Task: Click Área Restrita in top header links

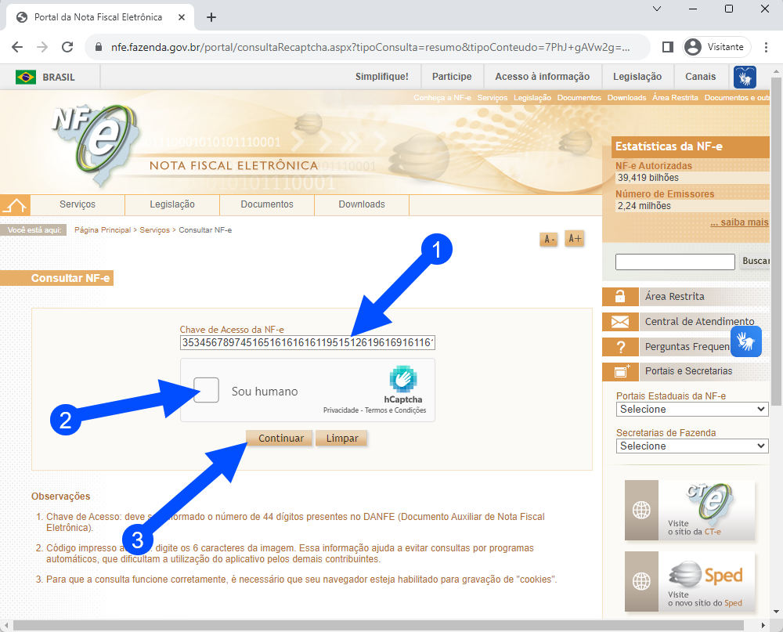Action: coord(675,98)
